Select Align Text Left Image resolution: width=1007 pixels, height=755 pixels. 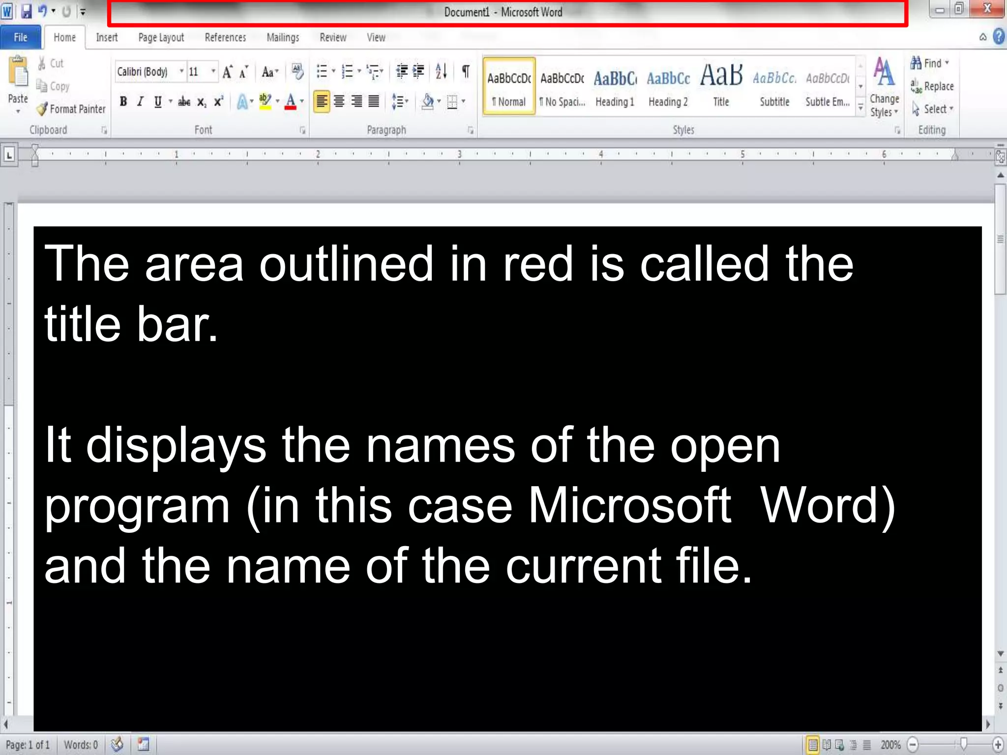322,102
